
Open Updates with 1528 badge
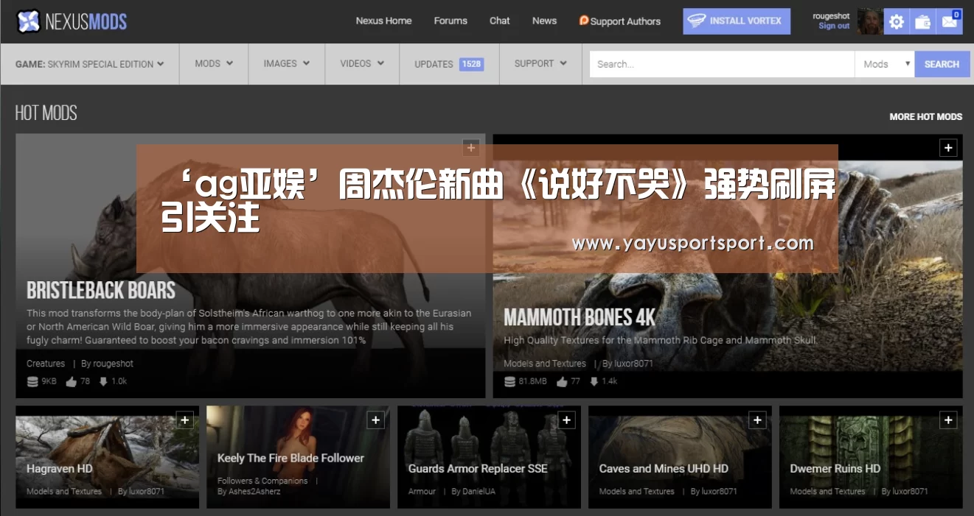[x=449, y=64]
